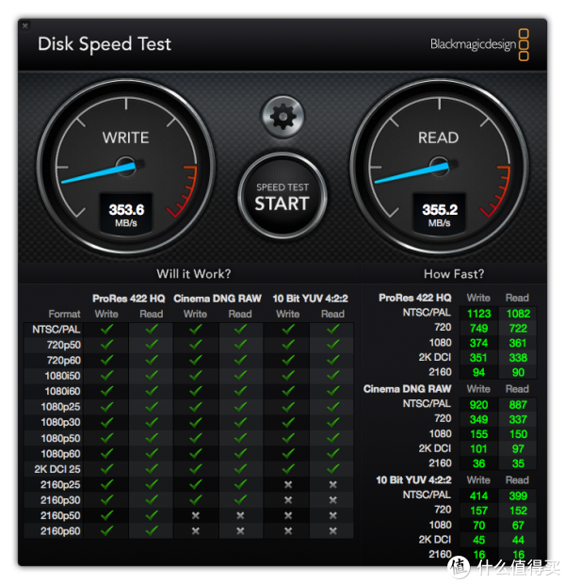Click the READ speed gauge dial

point(439,167)
